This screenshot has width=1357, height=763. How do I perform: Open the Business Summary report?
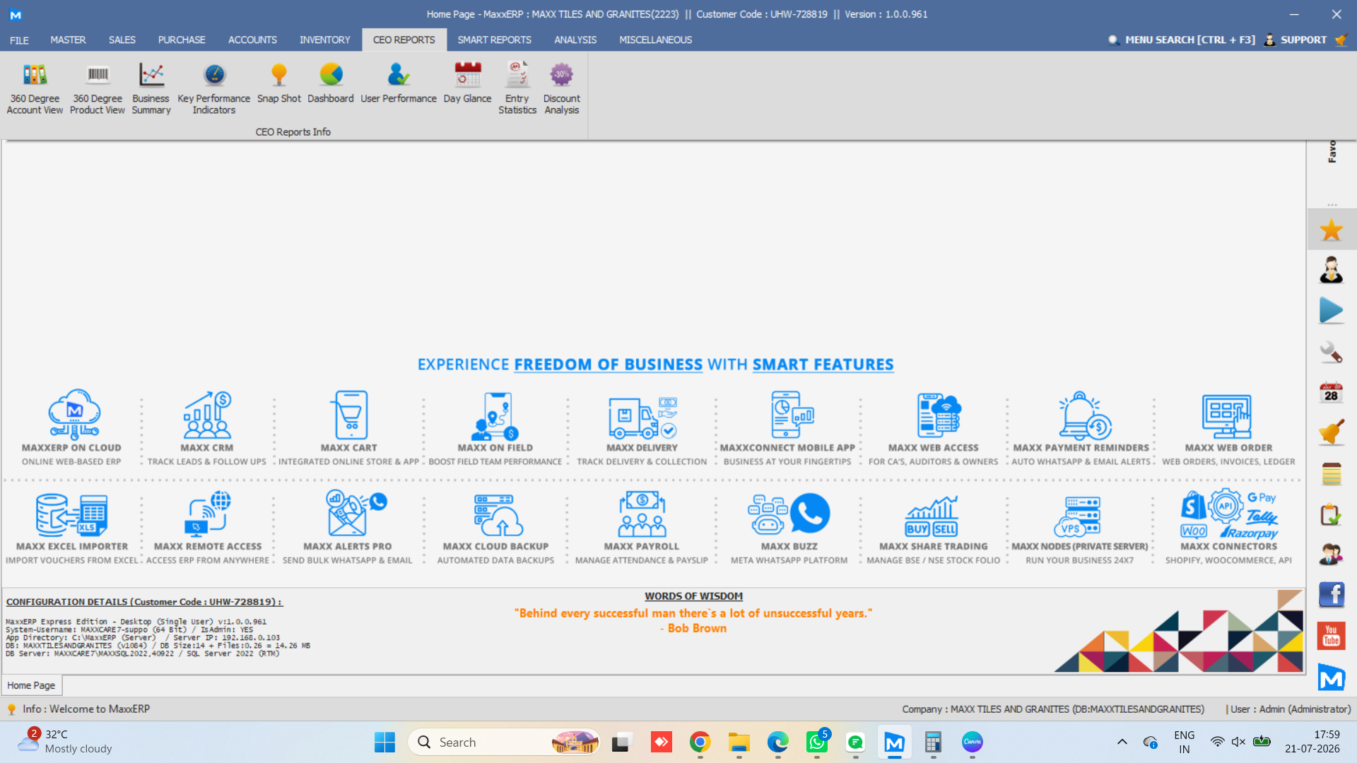[x=151, y=88]
